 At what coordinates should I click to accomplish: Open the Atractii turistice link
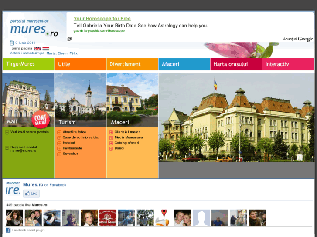(x=74, y=132)
